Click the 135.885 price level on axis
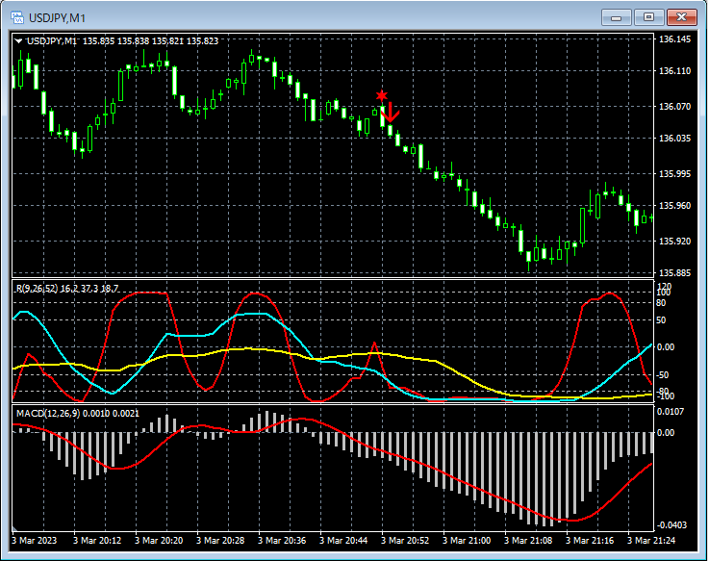709x561 pixels. (x=676, y=273)
